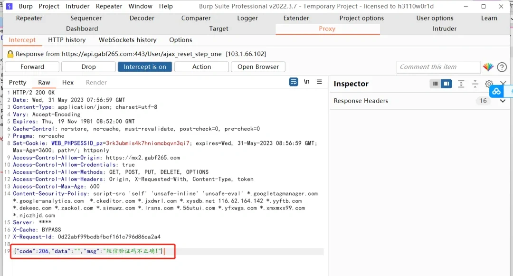Expand the Response Headers section chevron
This screenshot has width=513, height=276.
503,101
